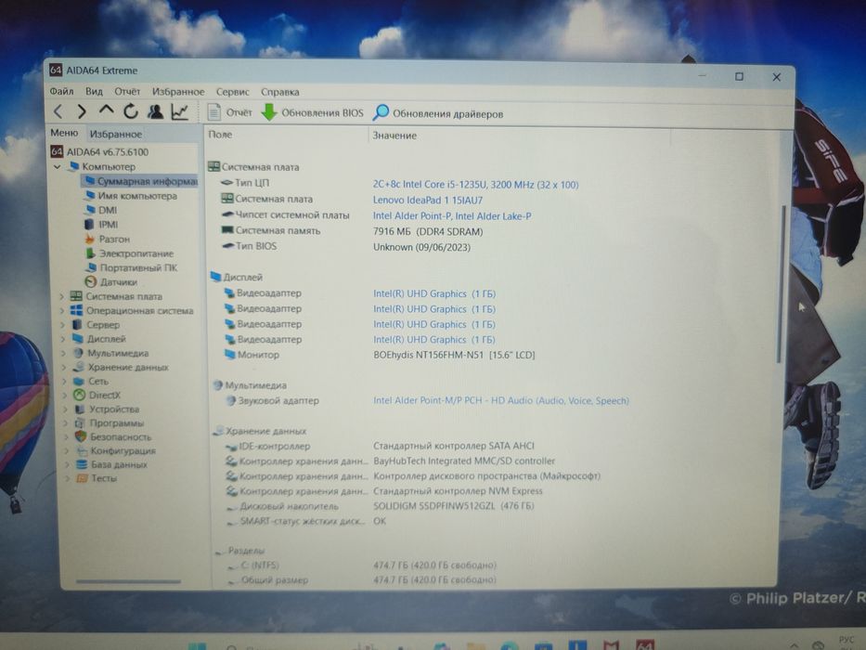Select Электропитание icon item
The image size is (866, 650).
91,253
